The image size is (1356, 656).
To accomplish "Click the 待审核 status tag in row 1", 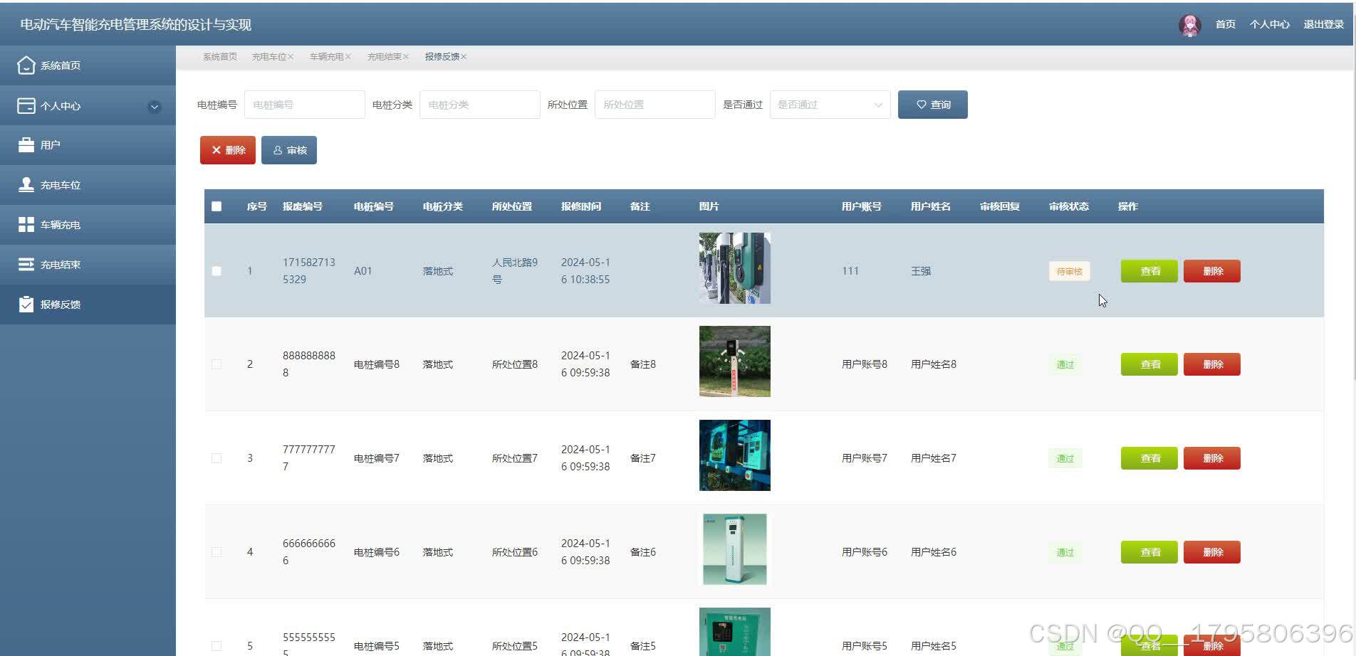I will [x=1069, y=271].
